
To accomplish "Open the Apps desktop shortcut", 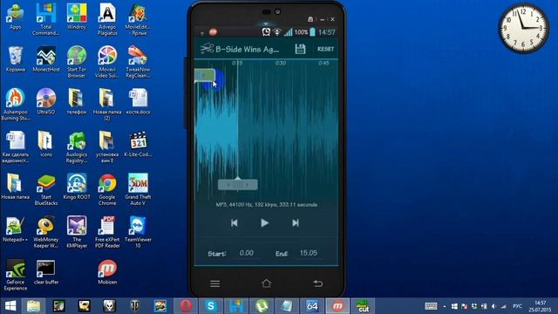I will tap(16, 17).
